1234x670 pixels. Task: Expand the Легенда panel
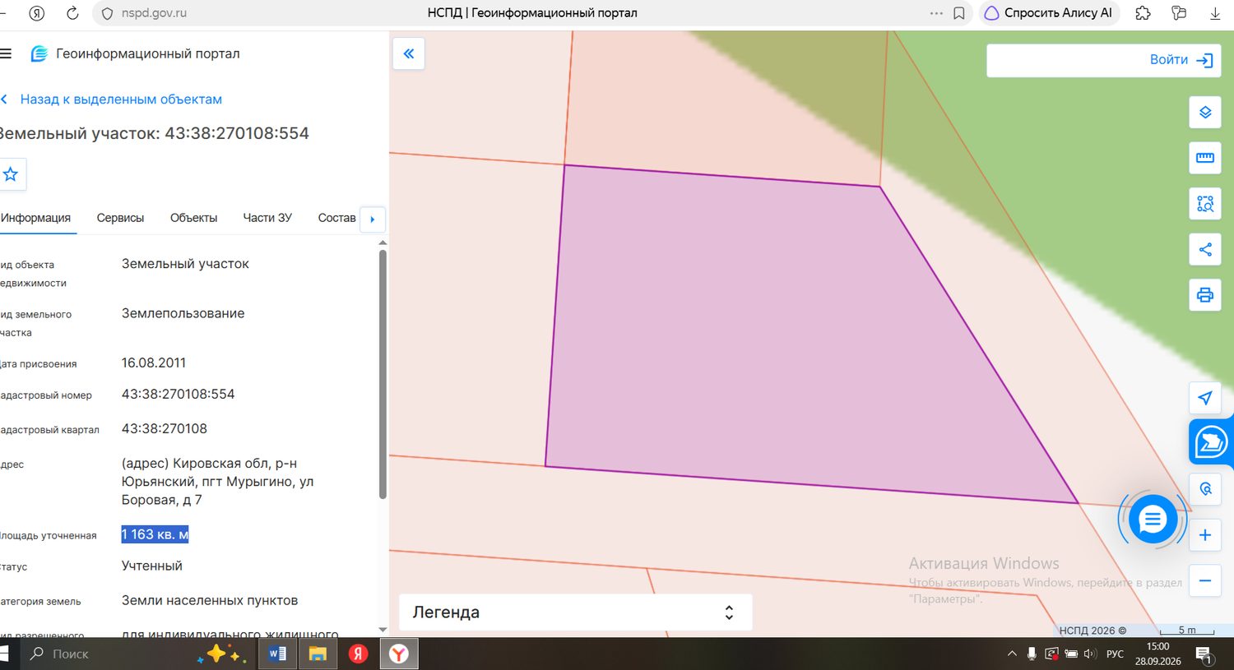[x=575, y=612]
